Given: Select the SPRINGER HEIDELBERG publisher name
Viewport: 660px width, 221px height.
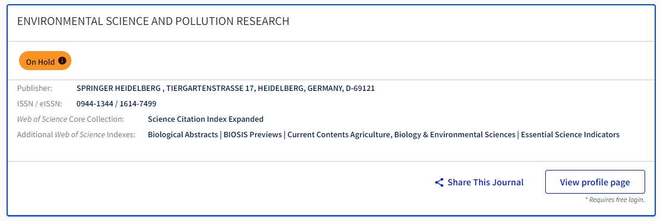Looking at the screenshot, I should (x=118, y=89).
